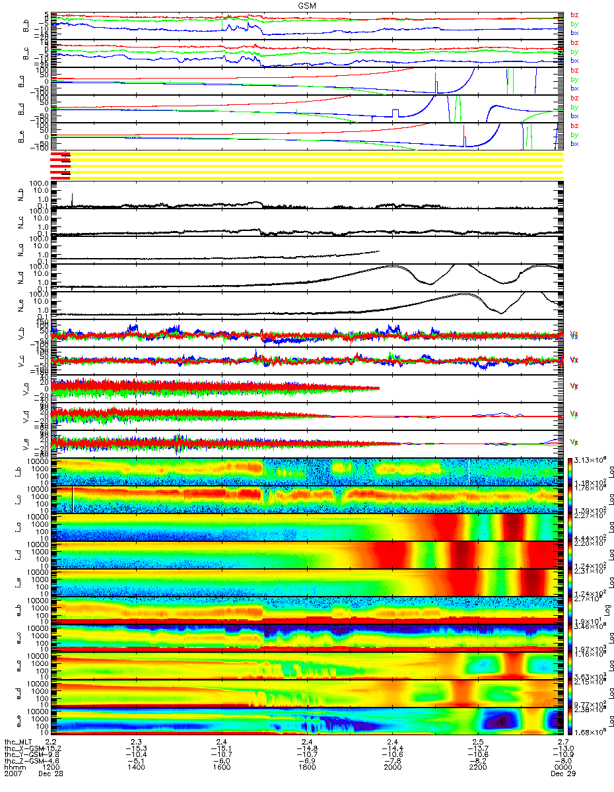The height and width of the screenshot is (792, 614).
Task: Click the 1600 time tick label
Action: [x=221, y=767]
